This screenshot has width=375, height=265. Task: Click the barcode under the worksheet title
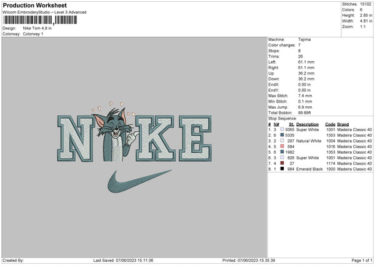coord(40,20)
